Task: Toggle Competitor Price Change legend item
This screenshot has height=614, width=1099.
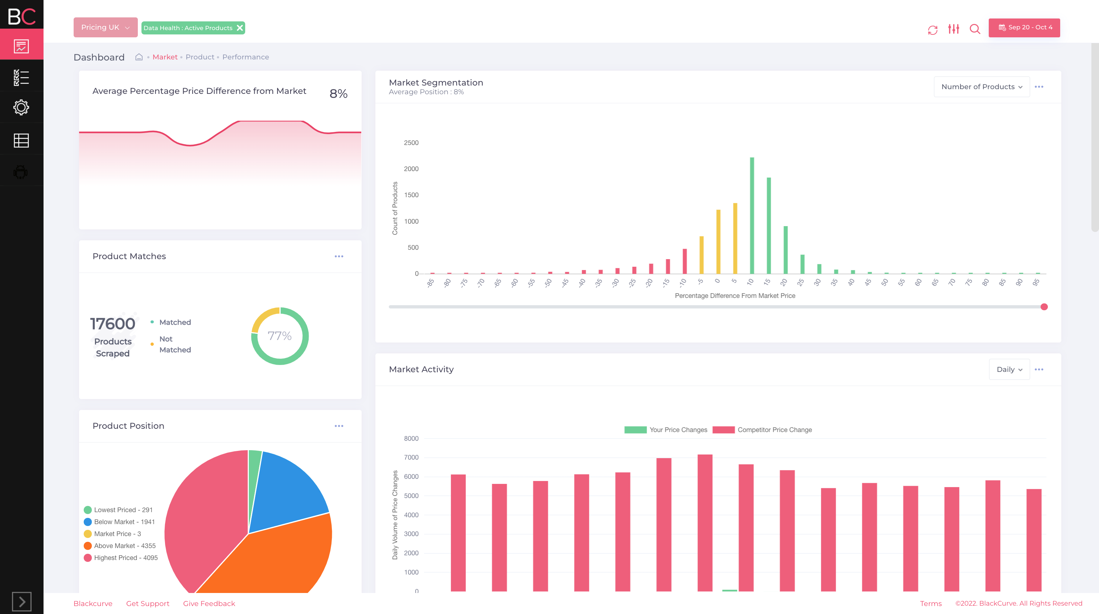Action: click(762, 430)
